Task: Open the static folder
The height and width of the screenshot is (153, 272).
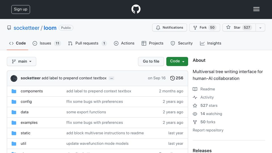Action: [x=25, y=133]
